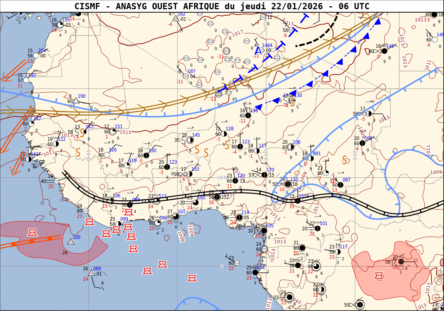Click the 10-N latitude label
The width and height of the screenshot is (444, 311).
click(x=222, y=178)
